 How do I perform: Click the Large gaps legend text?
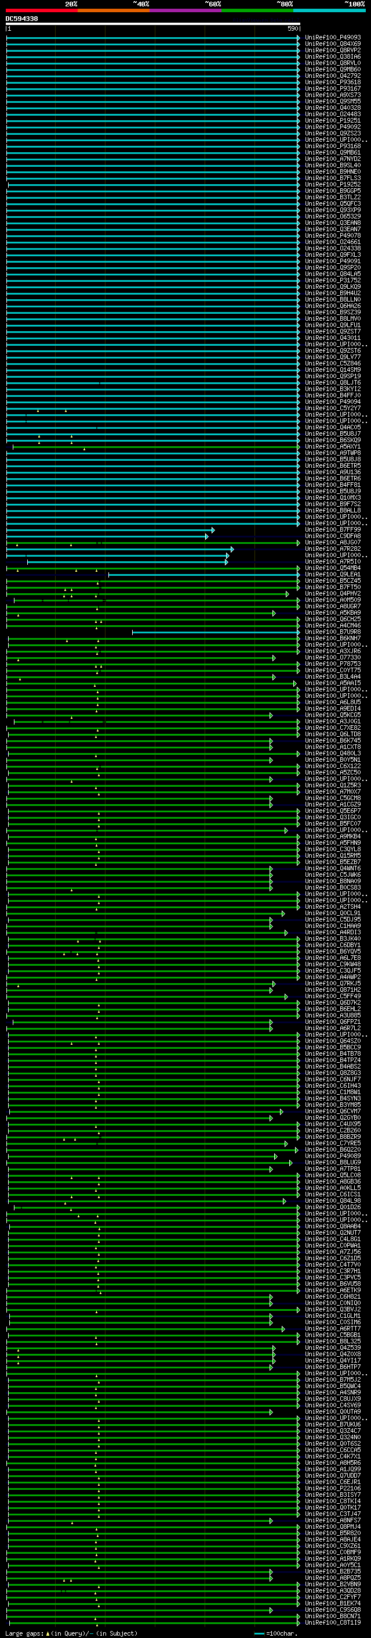pos(71,1633)
